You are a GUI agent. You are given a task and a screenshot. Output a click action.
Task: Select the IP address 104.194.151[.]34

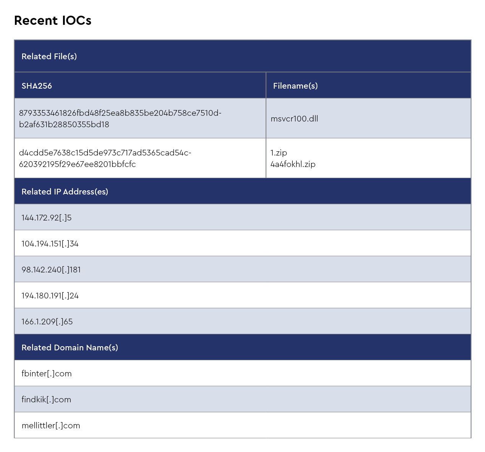(x=50, y=244)
